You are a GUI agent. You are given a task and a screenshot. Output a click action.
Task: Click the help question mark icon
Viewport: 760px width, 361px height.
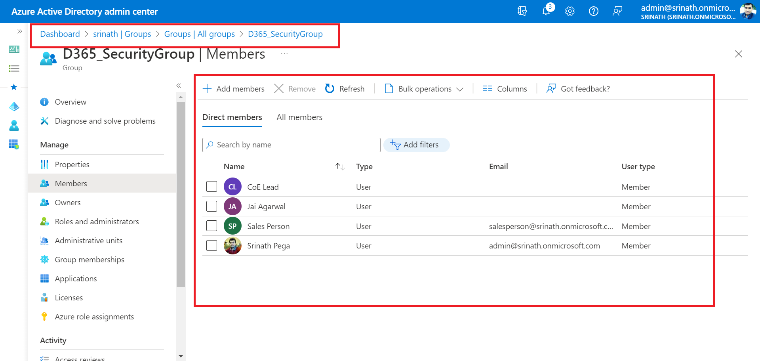[593, 11]
